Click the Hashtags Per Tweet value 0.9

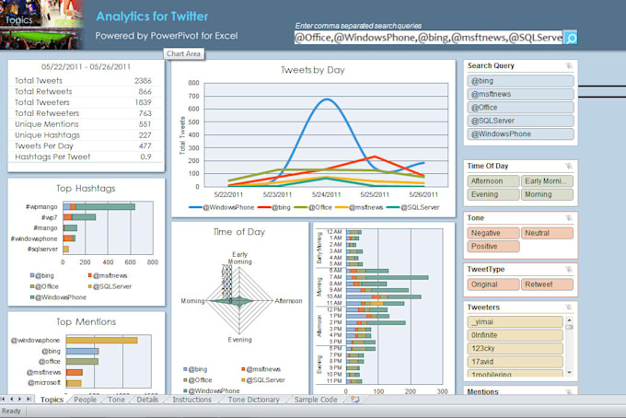(145, 157)
